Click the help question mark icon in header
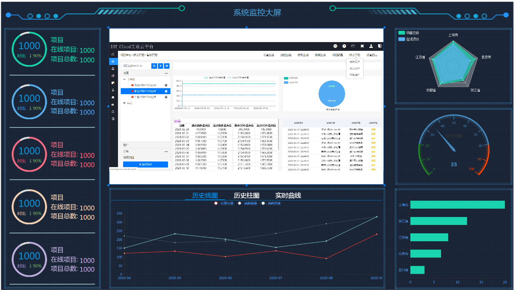Viewport: 514px width, 290px height. click(344, 46)
